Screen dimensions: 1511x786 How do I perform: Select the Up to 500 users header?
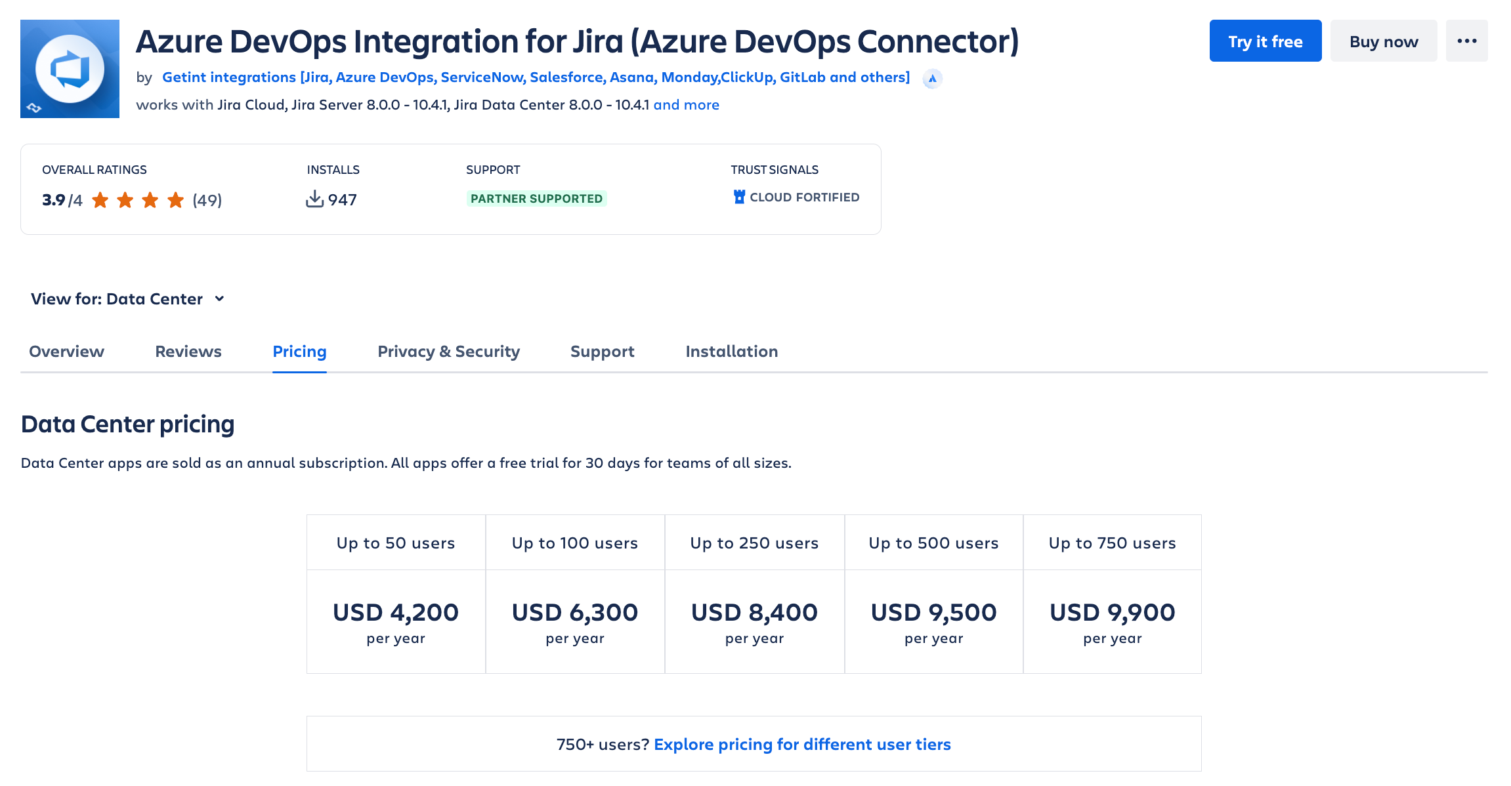(x=933, y=543)
